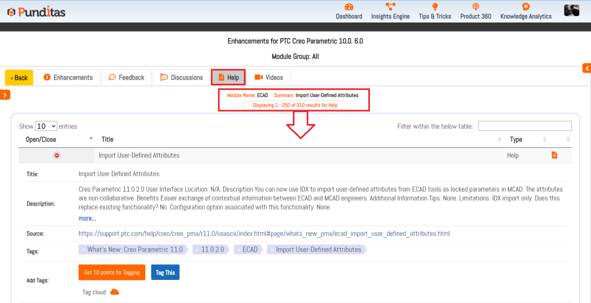Collapse the Import User-Defined Attributes row

pyautogui.click(x=57, y=155)
